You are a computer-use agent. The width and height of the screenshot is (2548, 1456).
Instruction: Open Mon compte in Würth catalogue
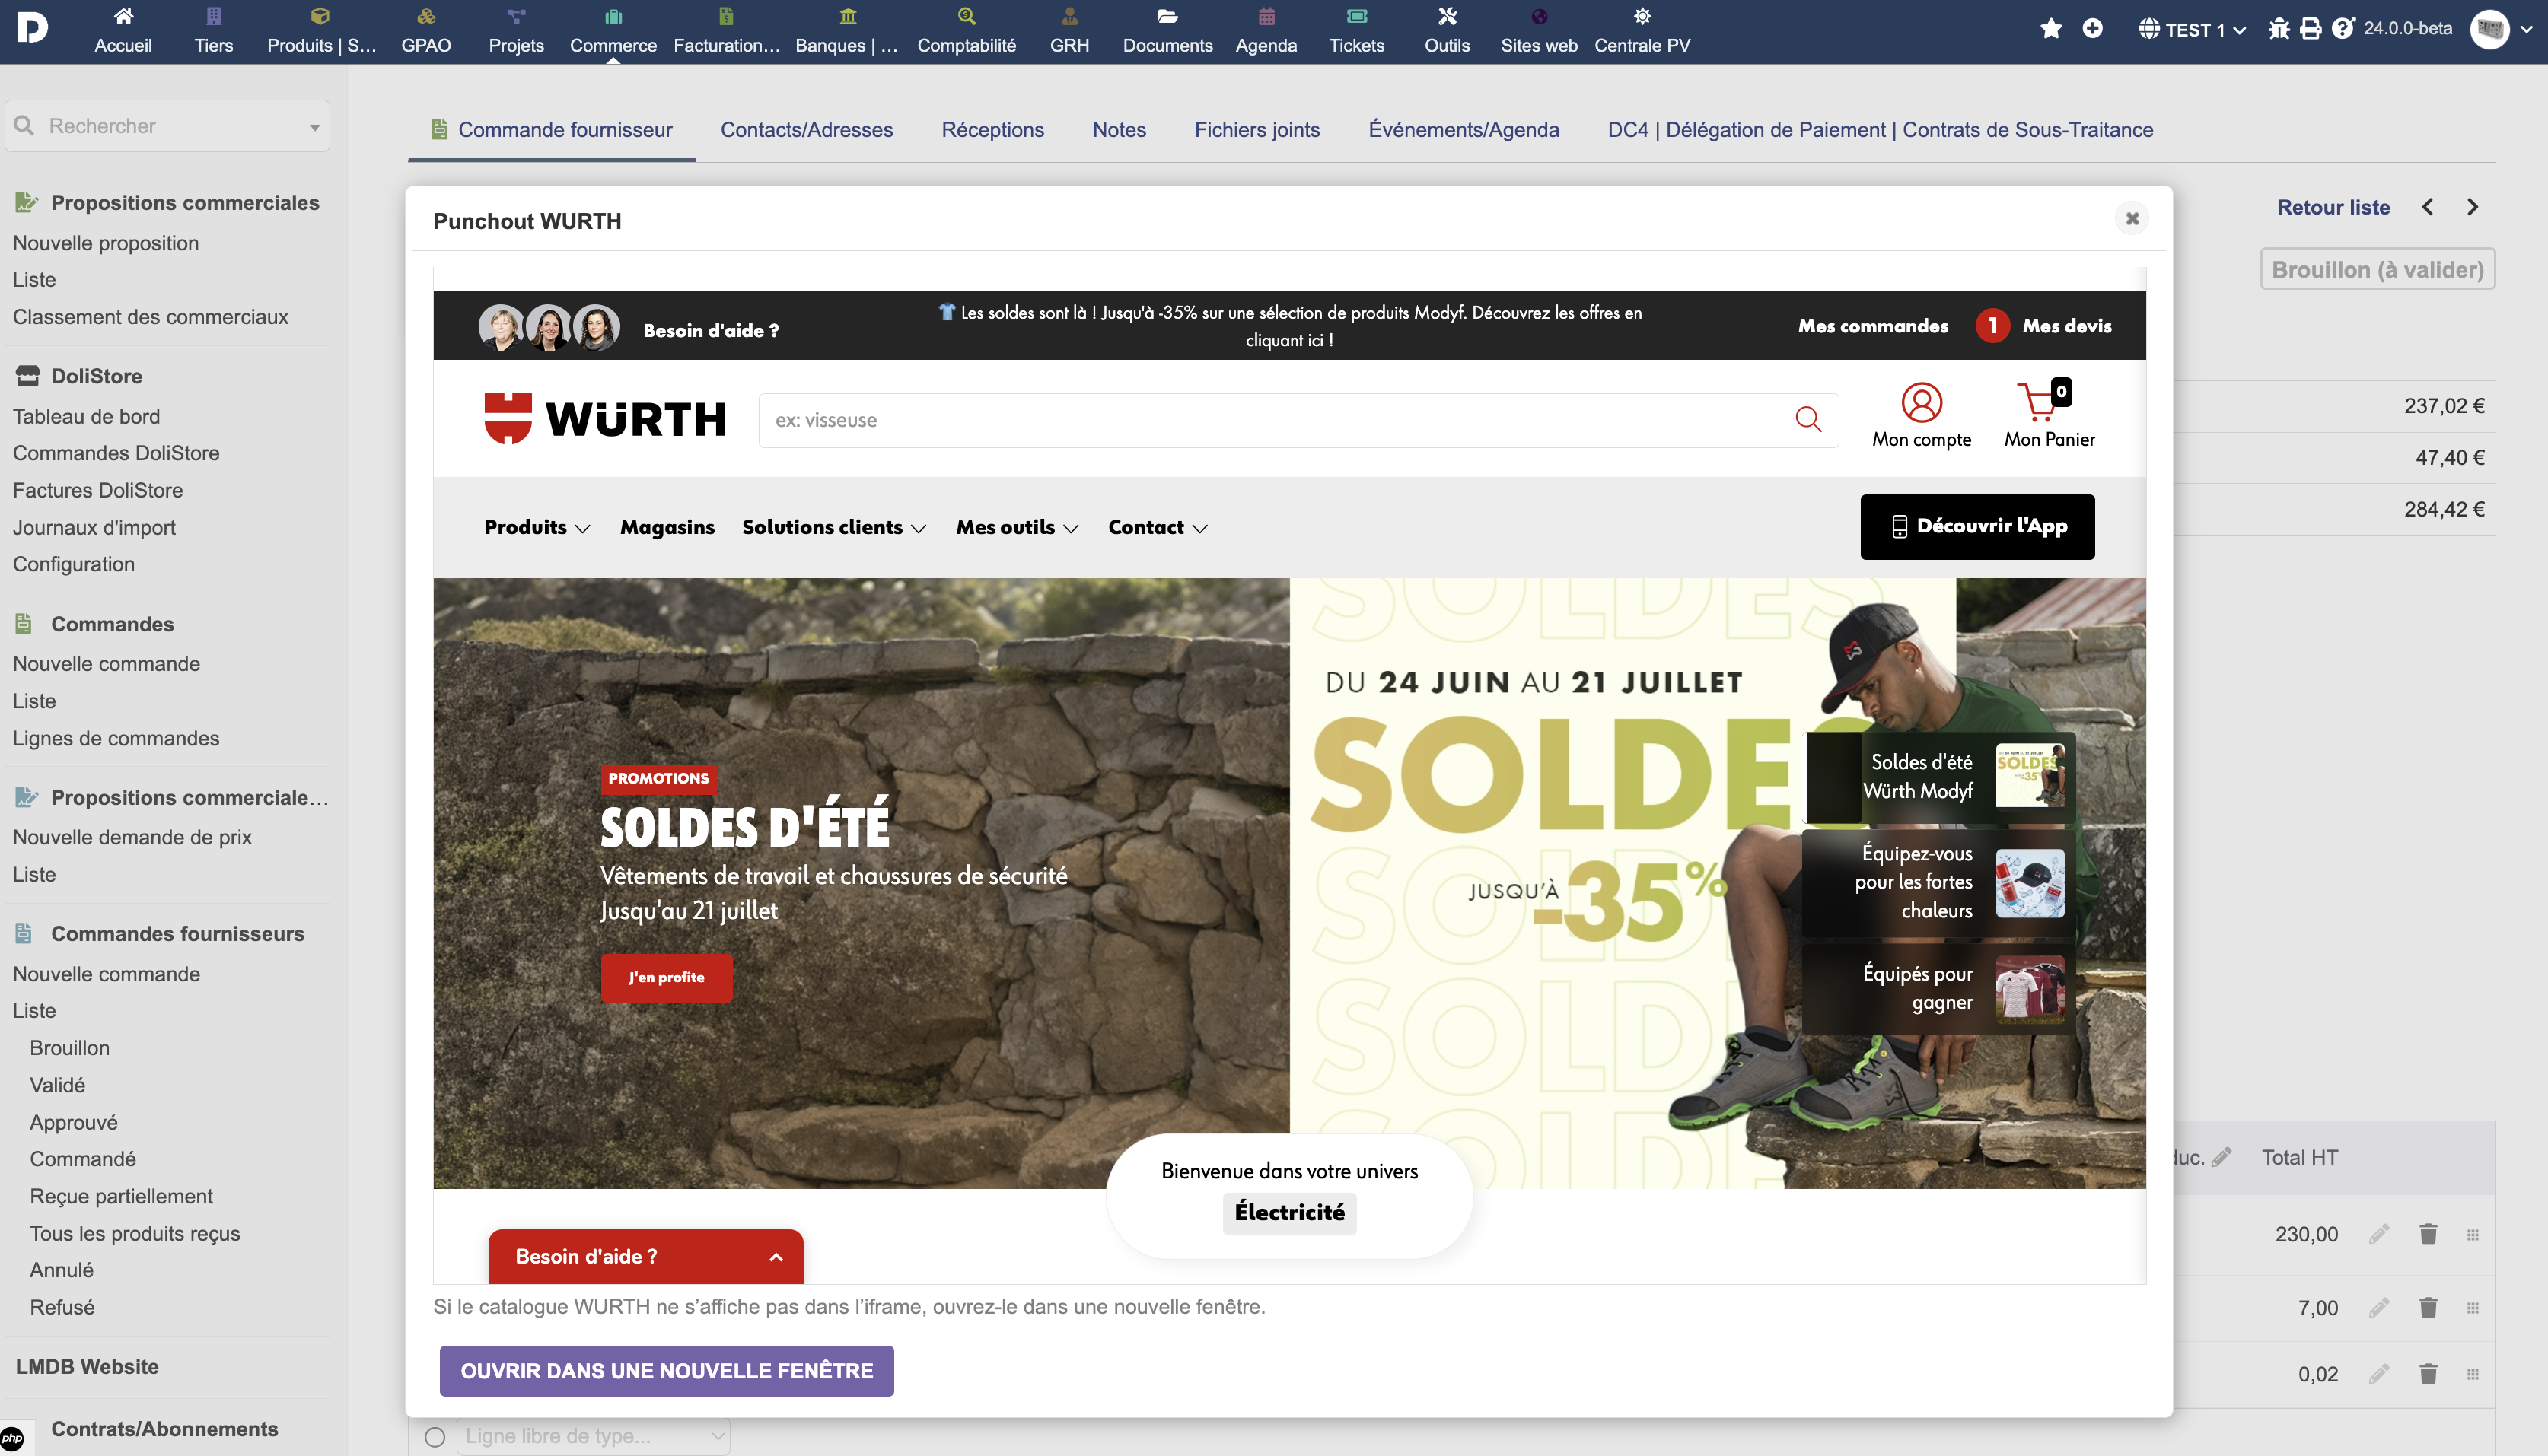(x=1921, y=415)
